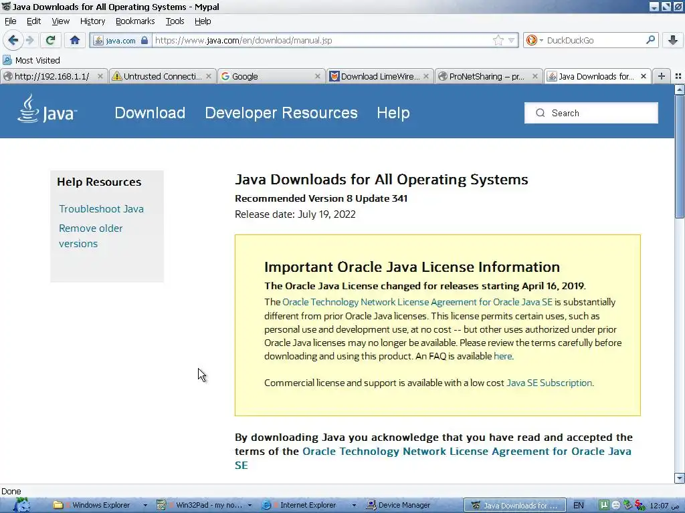Close the ProNetSharing tab
This screenshot has width=685, height=513.
[x=534, y=76]
